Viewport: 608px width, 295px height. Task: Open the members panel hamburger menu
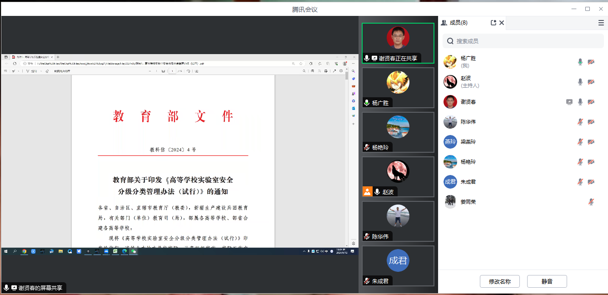tap(601, 23)
